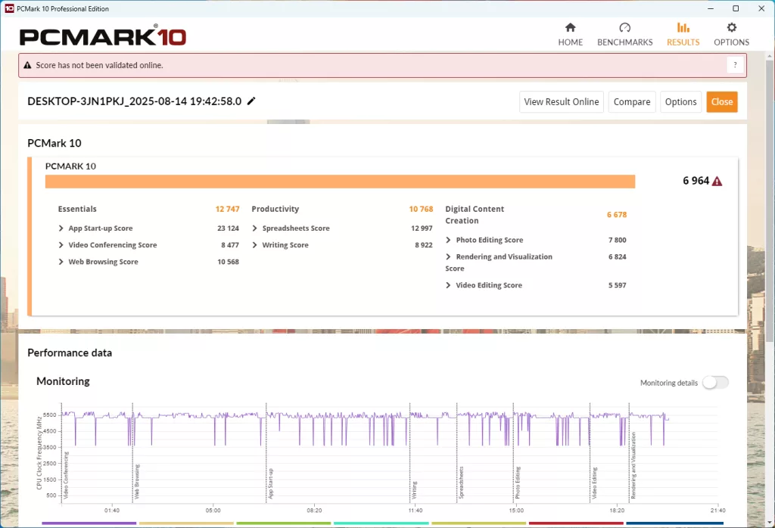Click the Results bar chart icon
Screen dimensions: 775x528
[x=683, y=28]
